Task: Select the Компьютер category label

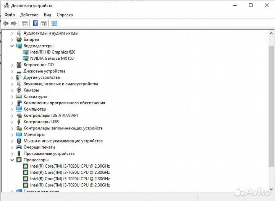Action: coord(35,109)
